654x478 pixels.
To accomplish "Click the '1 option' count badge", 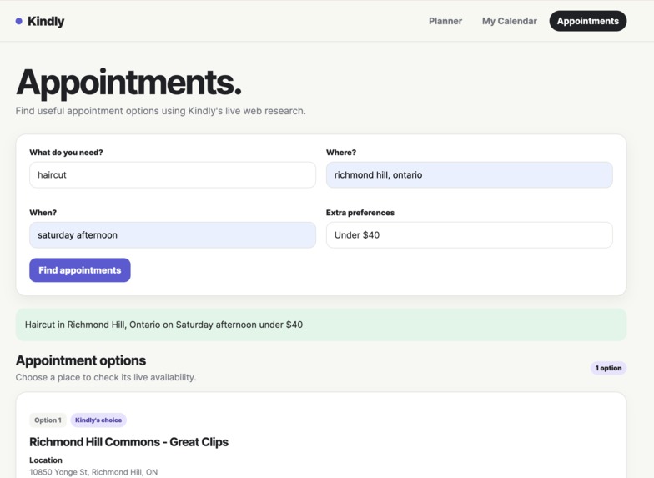I will 608,368.
